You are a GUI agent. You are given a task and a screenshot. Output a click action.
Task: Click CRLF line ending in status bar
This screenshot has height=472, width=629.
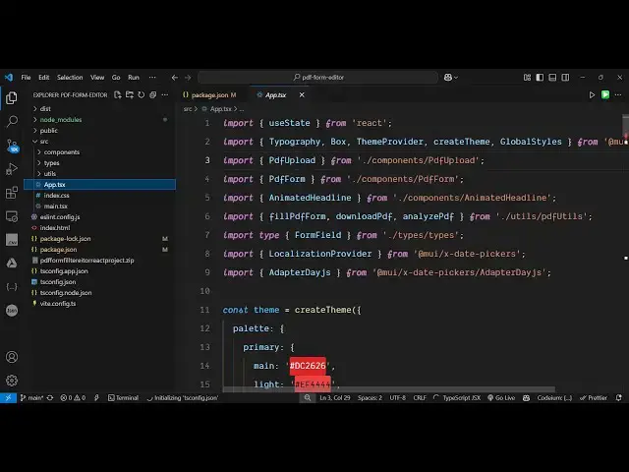pyautogui.click(x=420, y=397)
